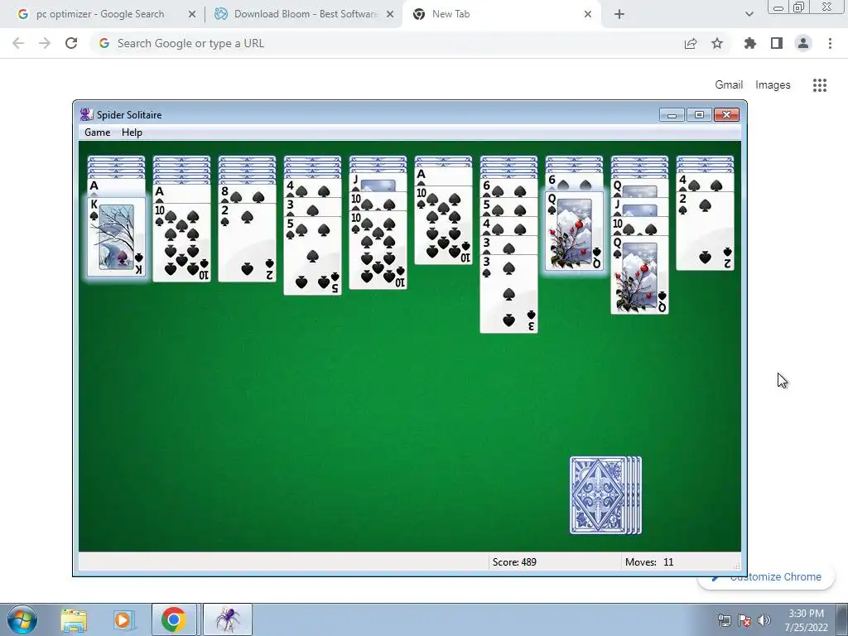Open the volume speaker tray icon
Image resolution: width=848 pixels, height=636 pixels.
pyautogui.click(x=764, y=620)
